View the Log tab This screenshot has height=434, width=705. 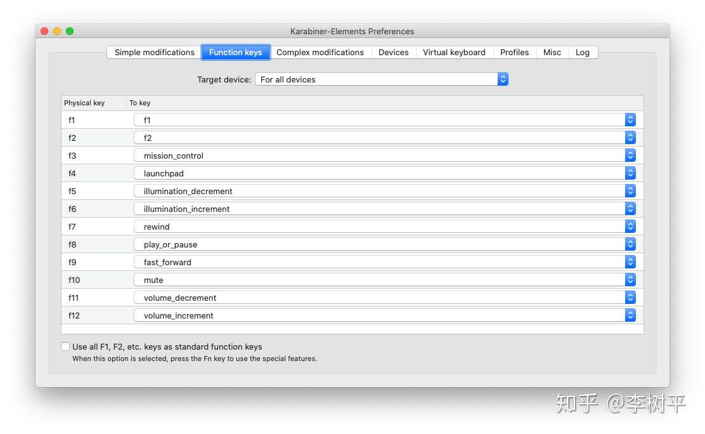pyautogui.click(x=583, y=52)
